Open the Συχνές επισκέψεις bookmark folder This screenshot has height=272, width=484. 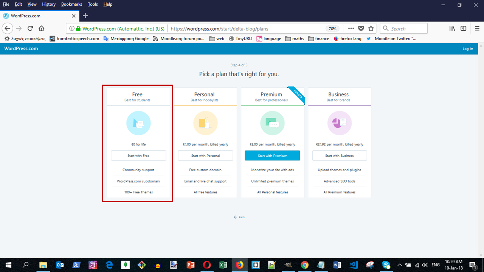point(25,39)
